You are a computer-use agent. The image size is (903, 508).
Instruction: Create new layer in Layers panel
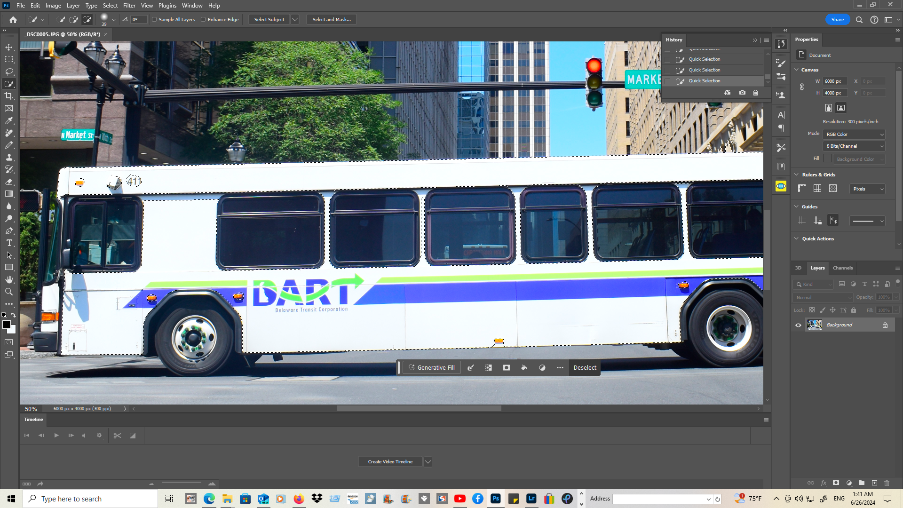pyautogui.click(x=874, y=483)
